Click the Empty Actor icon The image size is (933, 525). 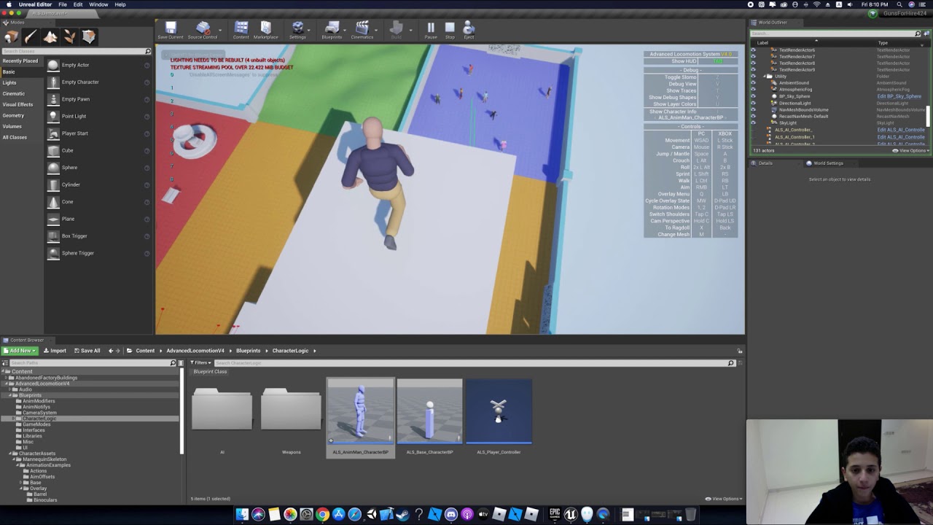[x=53, y=65]
